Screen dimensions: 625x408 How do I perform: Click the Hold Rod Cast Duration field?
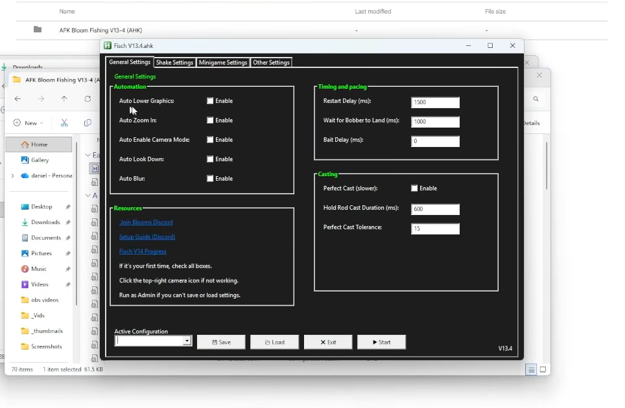click(435, 209)
